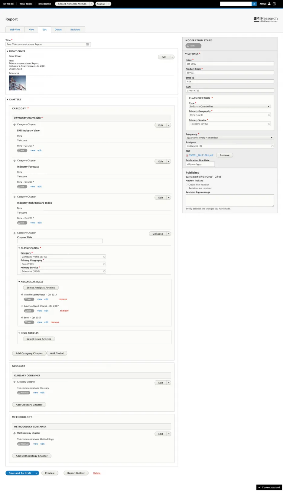Open the SSPE01_20171001.pdf link
This screenshot has width=283, height=491.
coord(201,155)
